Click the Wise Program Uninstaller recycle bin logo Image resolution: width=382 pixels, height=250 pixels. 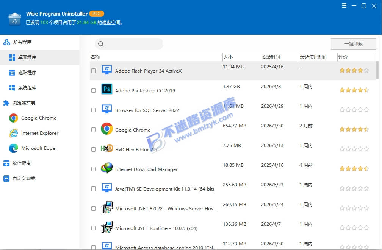(x=15, y=19)
